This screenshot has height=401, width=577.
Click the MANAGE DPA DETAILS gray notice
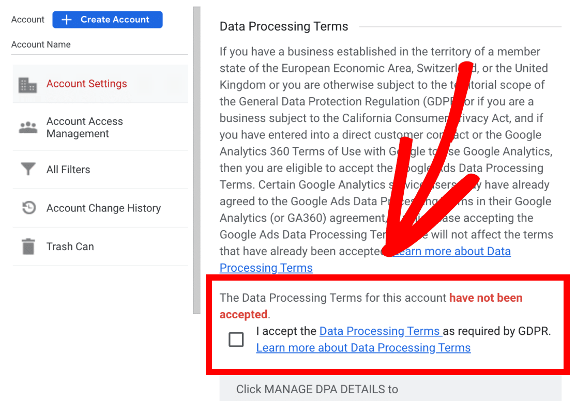(x=390, y=389)
